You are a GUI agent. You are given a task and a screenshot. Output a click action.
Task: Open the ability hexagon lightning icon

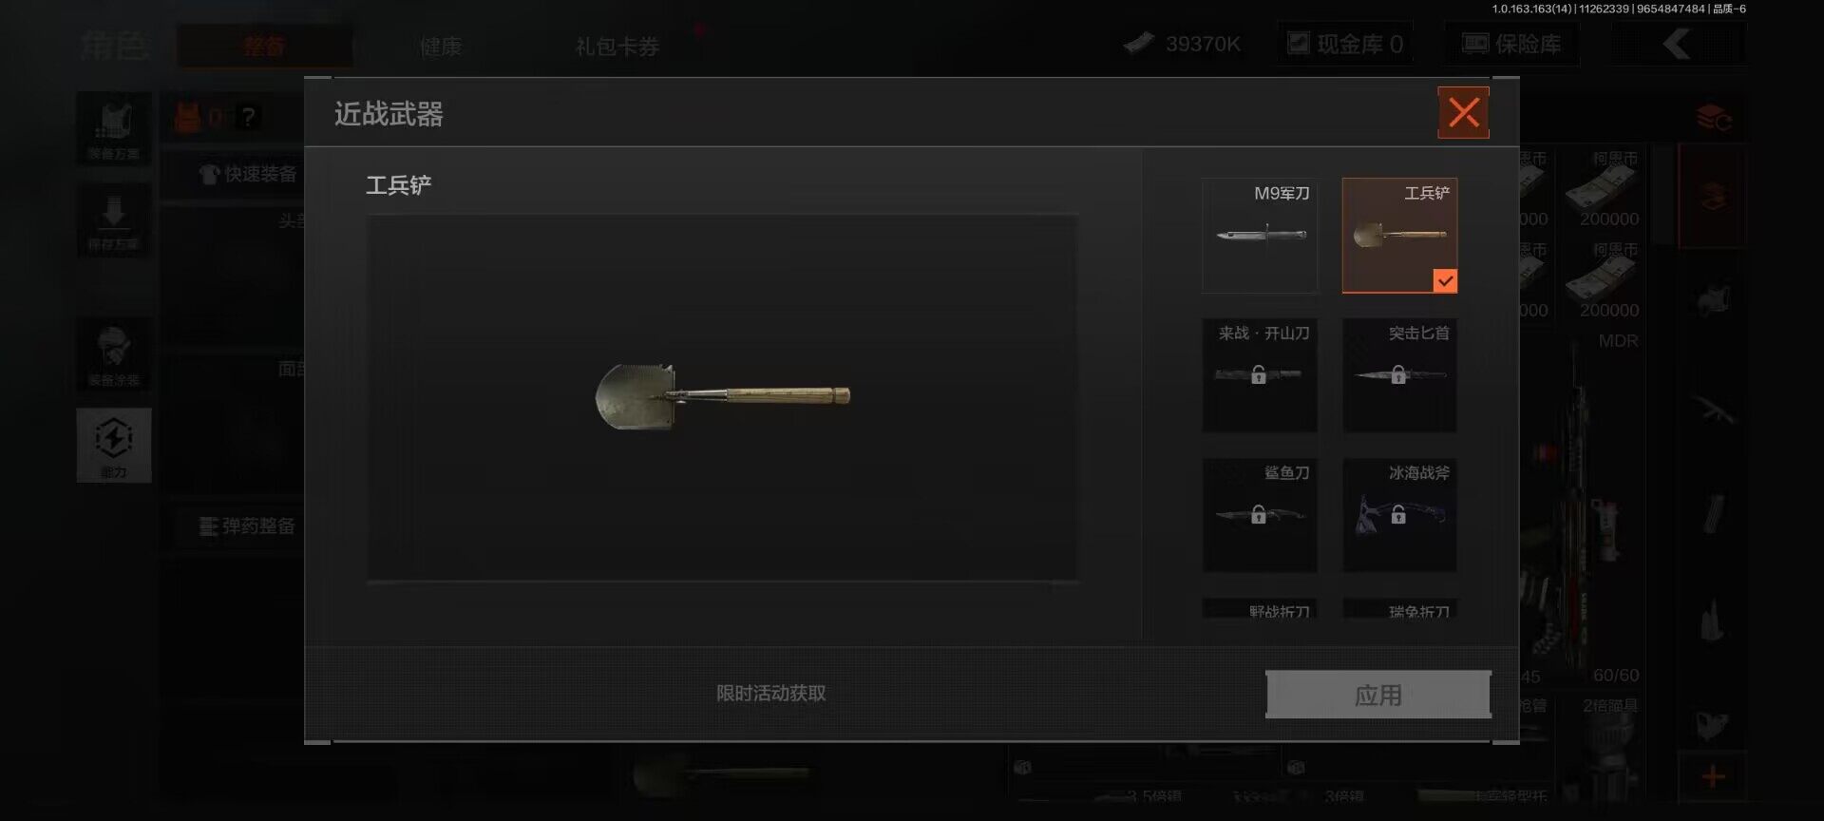(114, 445)
